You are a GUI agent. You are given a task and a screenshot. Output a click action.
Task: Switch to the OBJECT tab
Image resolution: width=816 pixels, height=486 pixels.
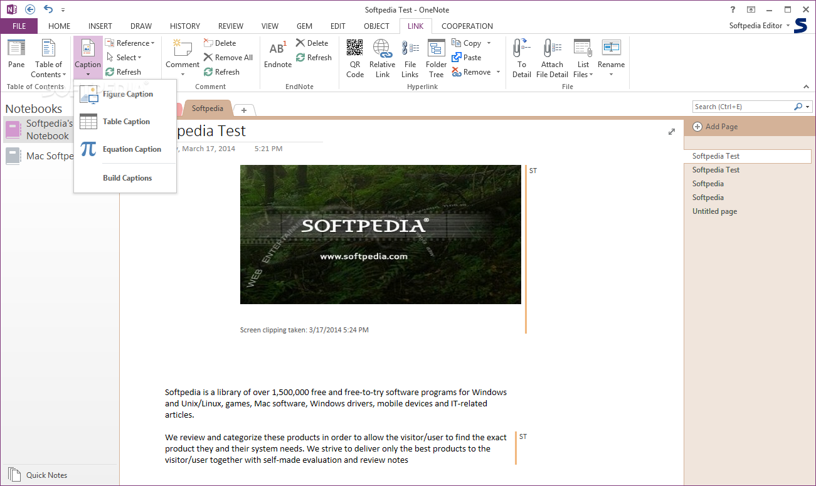(x=376, y=26)
